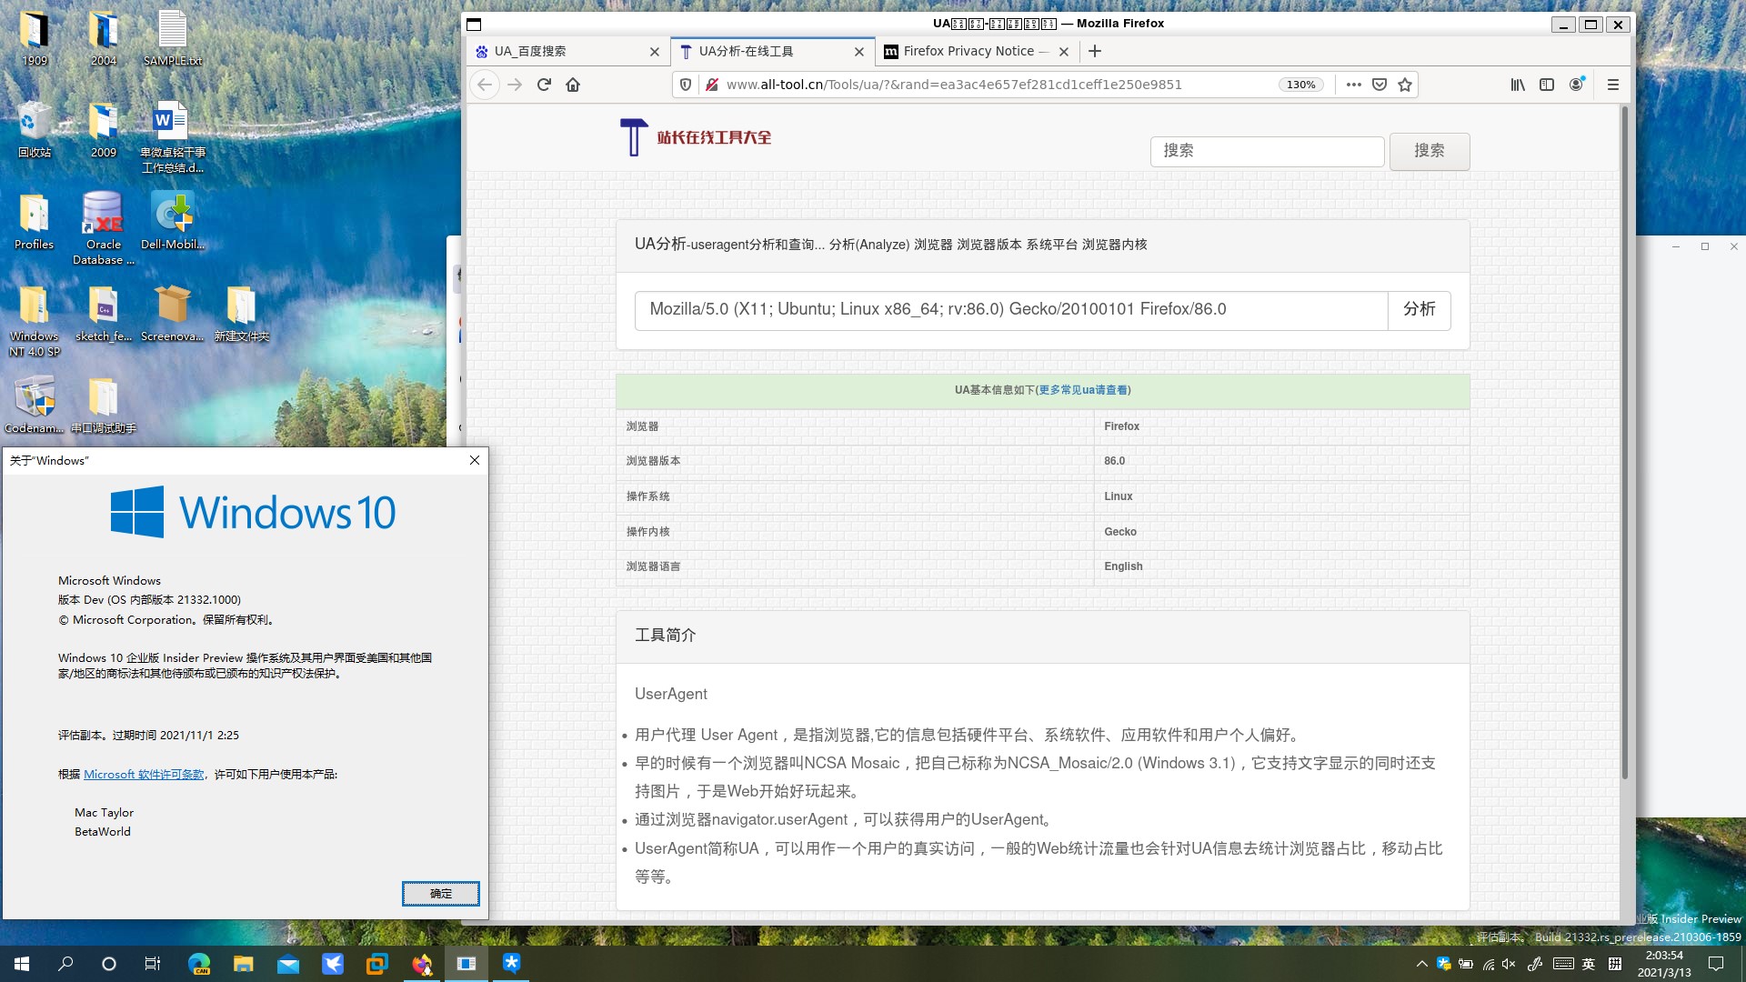
Task: Click the 站长在线工具大全 site logo
Action: [x=696, y=137]
